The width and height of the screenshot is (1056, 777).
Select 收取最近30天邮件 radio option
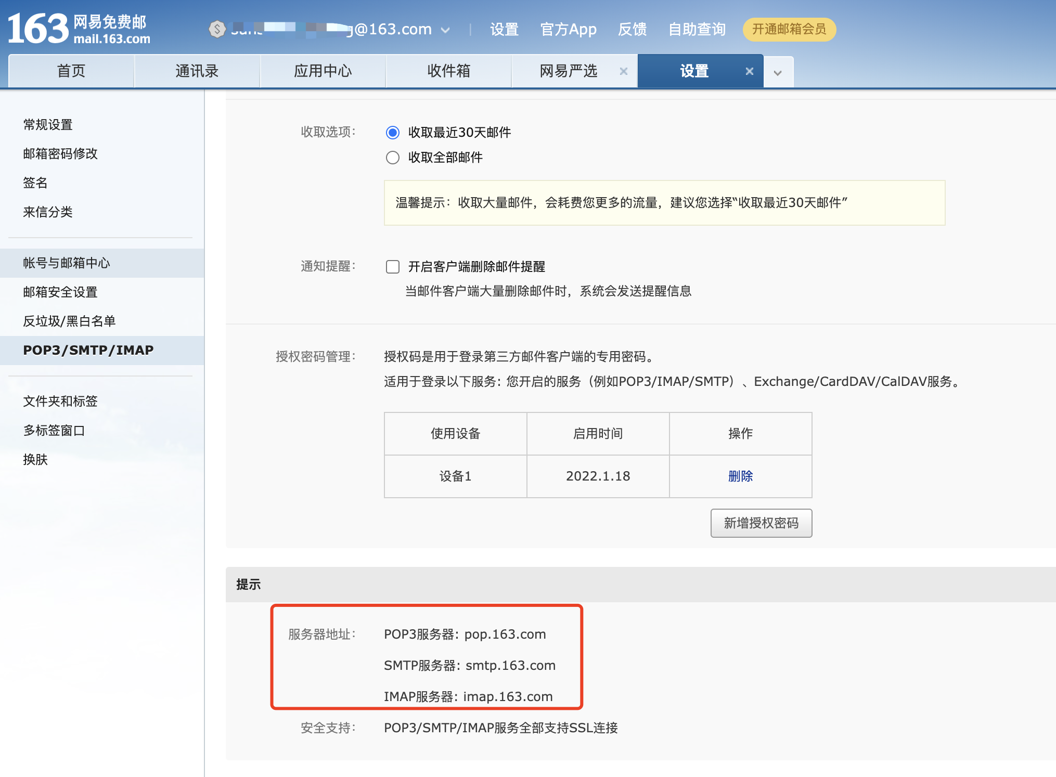[x=393, y=133]
